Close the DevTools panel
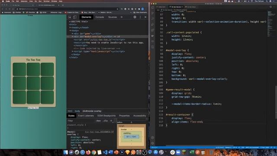The height and width of the screenshot is (156, 277). click(x=145, y=17)
